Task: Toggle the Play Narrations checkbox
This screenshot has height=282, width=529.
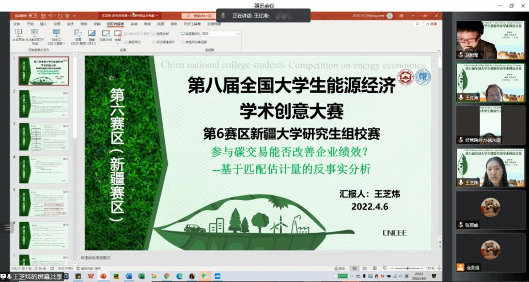Action: pos(126,42)
